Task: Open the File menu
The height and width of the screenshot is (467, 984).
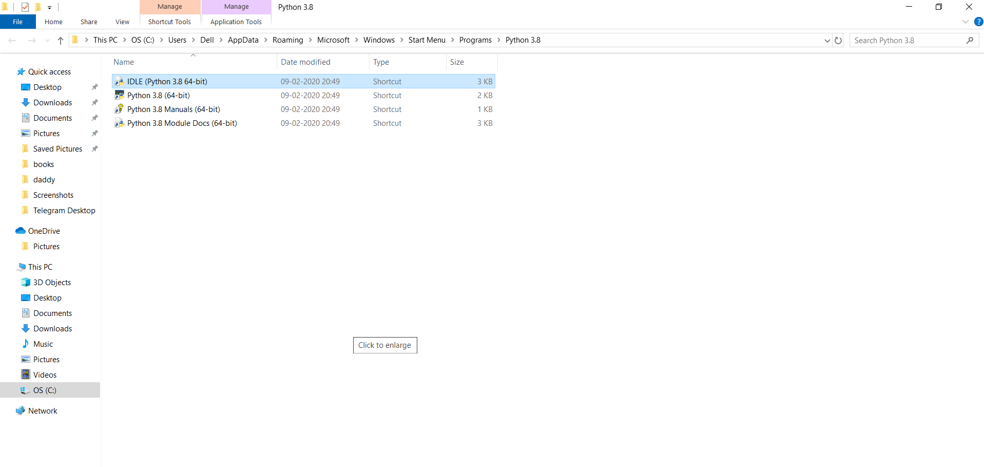Action: click(18, 22)
